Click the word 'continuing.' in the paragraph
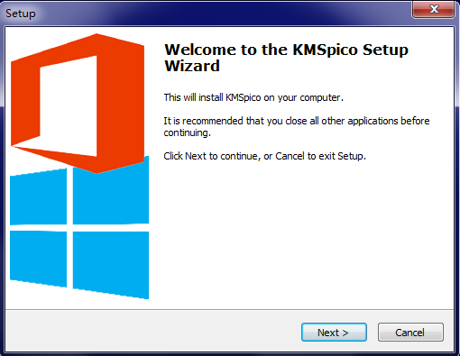This screenshot has width=460, height=356. click(188, 132)
